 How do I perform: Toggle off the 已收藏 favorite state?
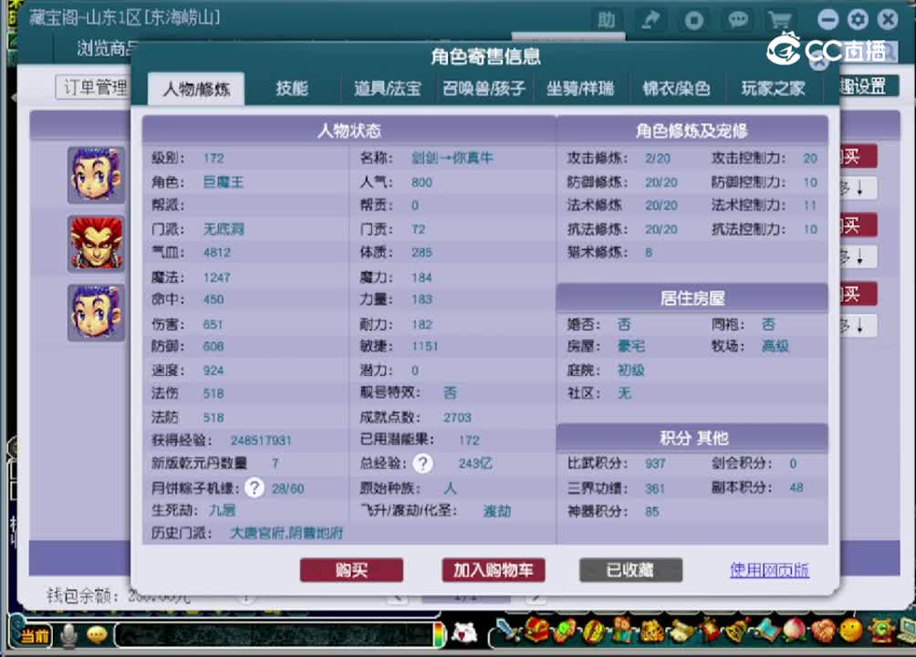click(630, 570)
